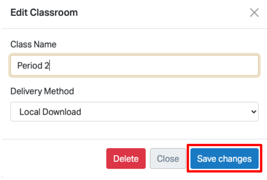
Task: Click the Class Name text field
Action: click(134, 65)
